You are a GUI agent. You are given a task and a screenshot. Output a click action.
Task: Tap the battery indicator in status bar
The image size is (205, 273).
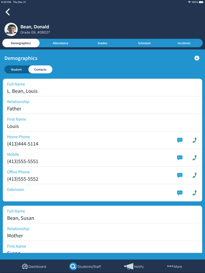click(x=201, y=2)
